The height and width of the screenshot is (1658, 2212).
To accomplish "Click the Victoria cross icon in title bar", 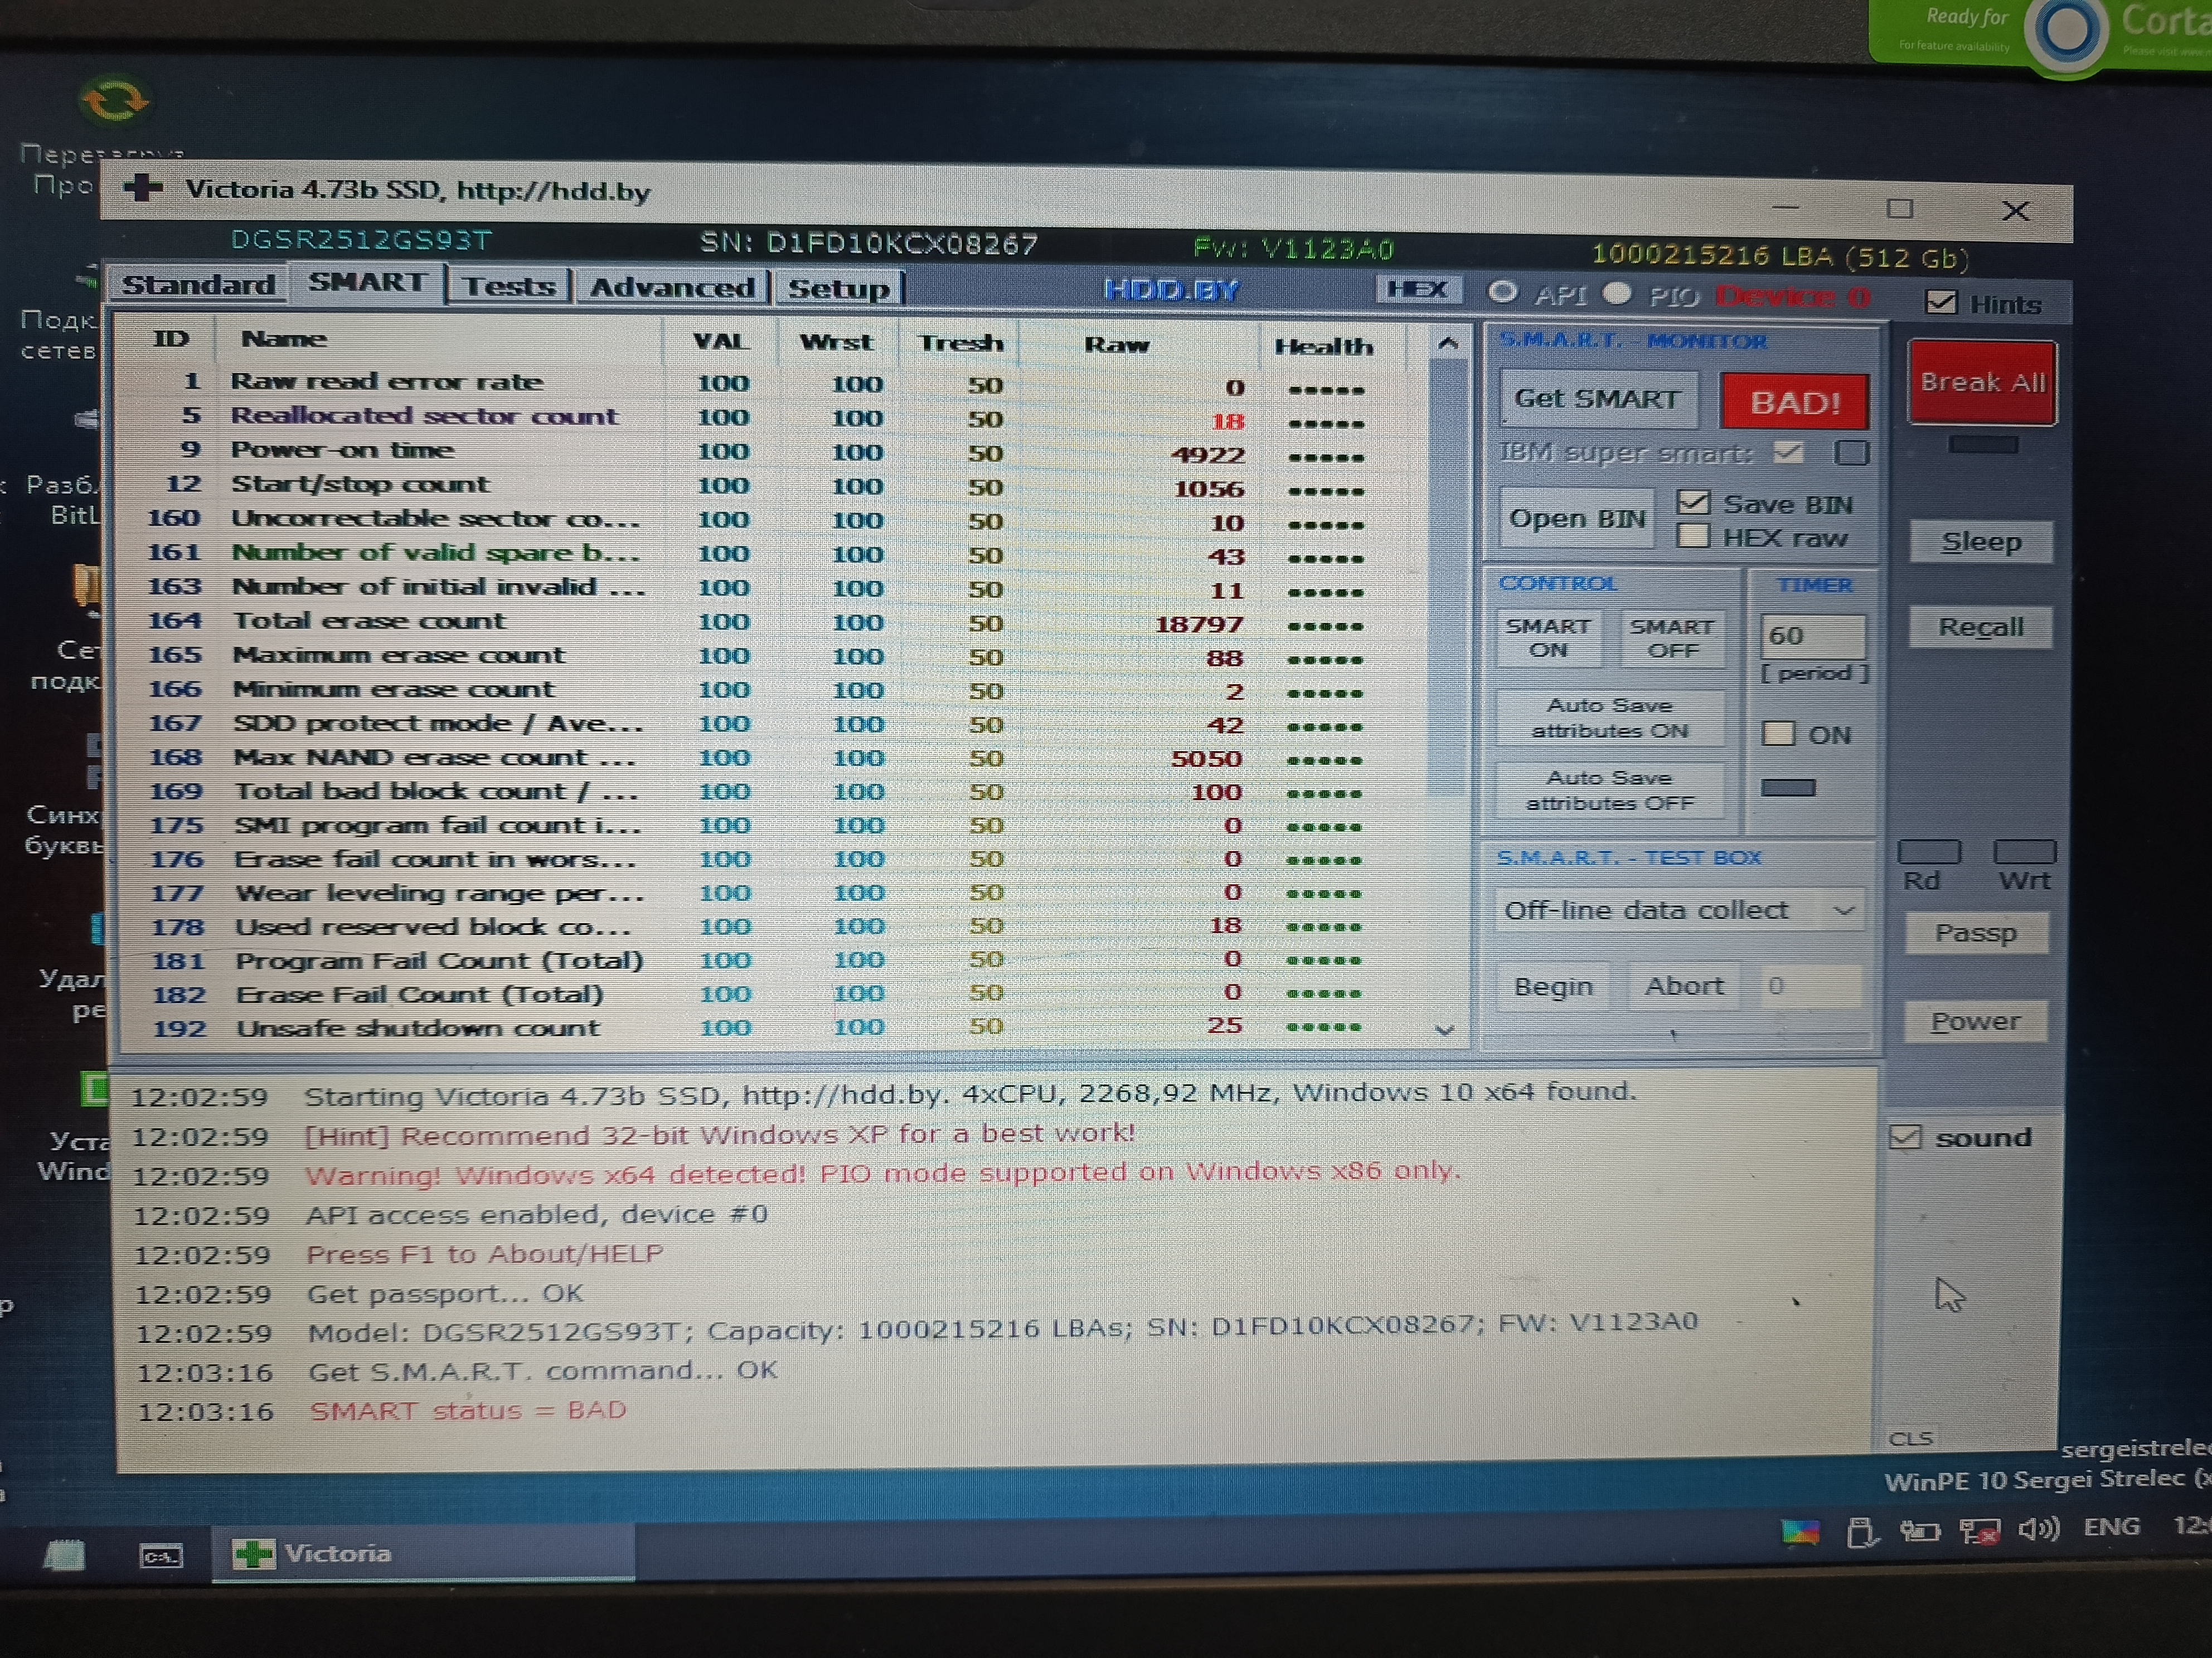I will 143,188.
